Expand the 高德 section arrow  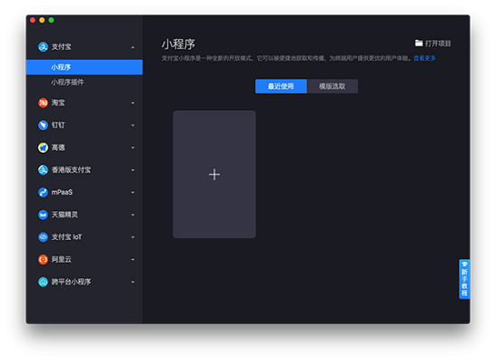pos(133,148)
